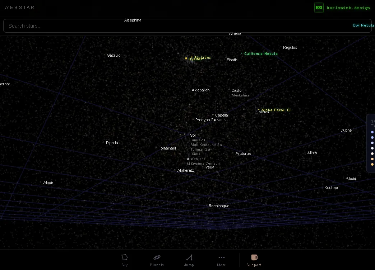
Task: Select the Pleiades cluster marker dot
Action: tap(192, 57)
